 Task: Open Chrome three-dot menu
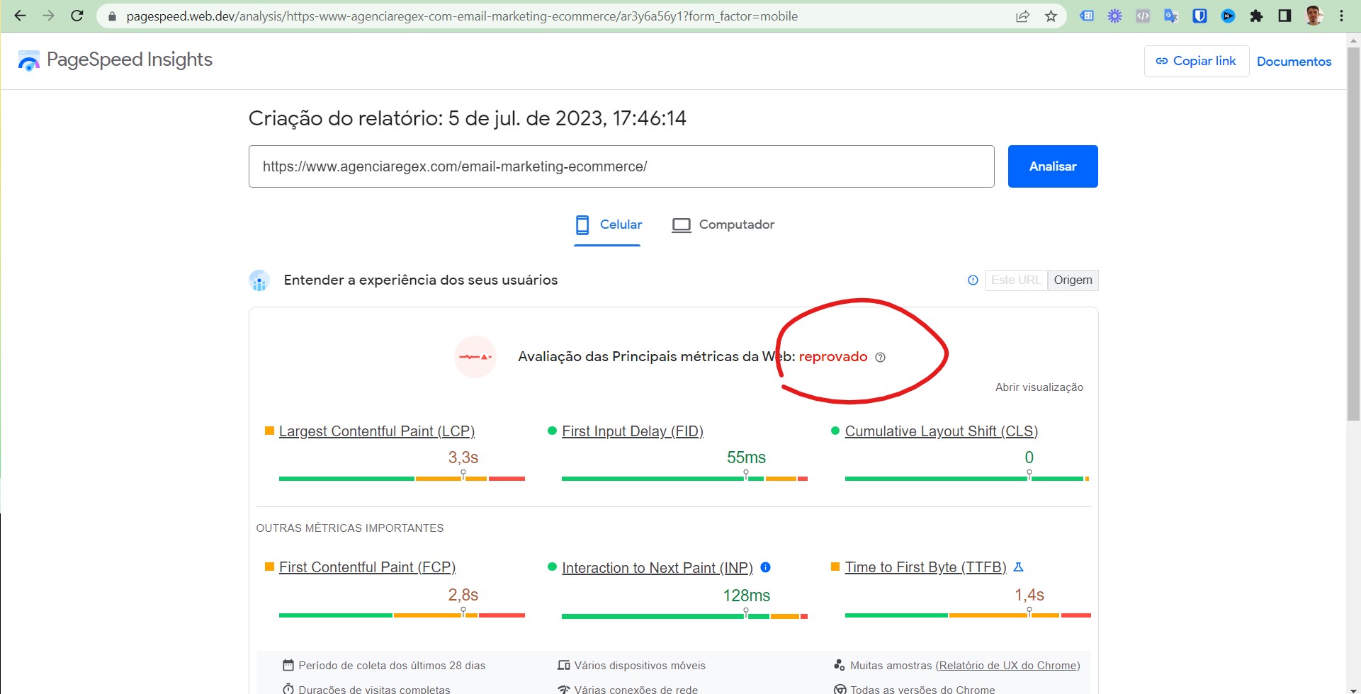point(1341,16)
